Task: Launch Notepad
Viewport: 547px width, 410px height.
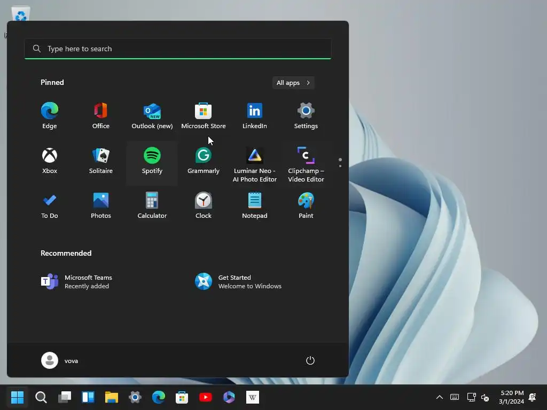Action: click(255, 206)
